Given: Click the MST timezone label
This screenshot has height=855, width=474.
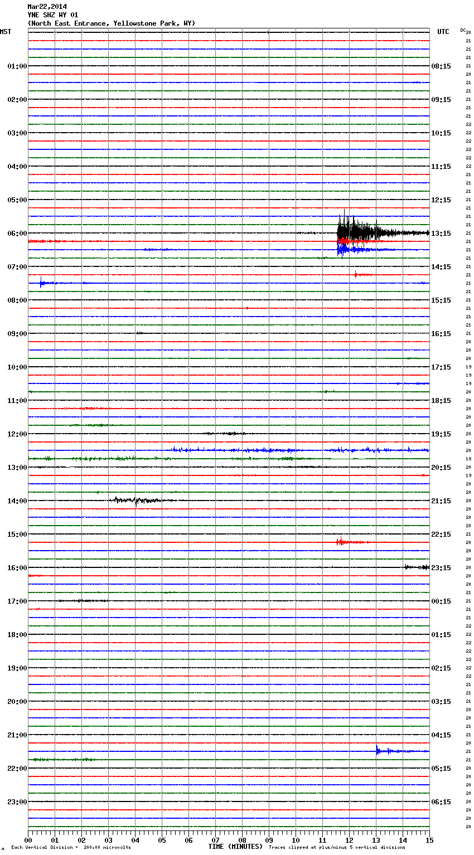Looking at the screenshot, I should point(6,32).
